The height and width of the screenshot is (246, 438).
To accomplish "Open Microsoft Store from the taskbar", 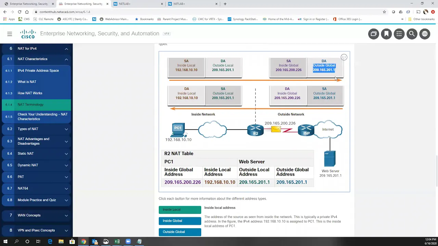I will pos(72,242).
